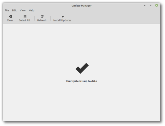The height and width of the screenshot is (126, 165).
Task: Click the Clear backspace-shaped icon
Action: click(10, 16)
